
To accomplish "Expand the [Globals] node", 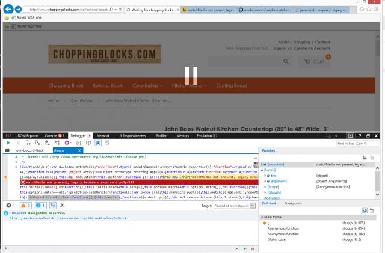I will (265, 192).
